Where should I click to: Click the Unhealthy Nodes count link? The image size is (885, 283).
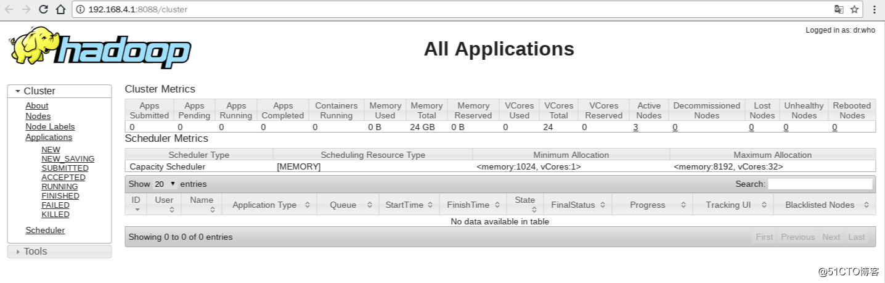[x=786, y=127]
